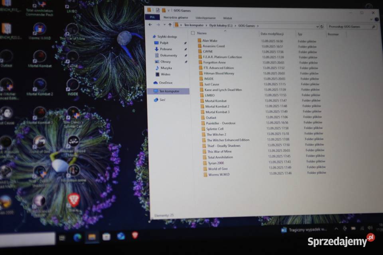Open Pobrane in the sidebar
This screenshot has height=255, width=383.
tap(166, 49)
